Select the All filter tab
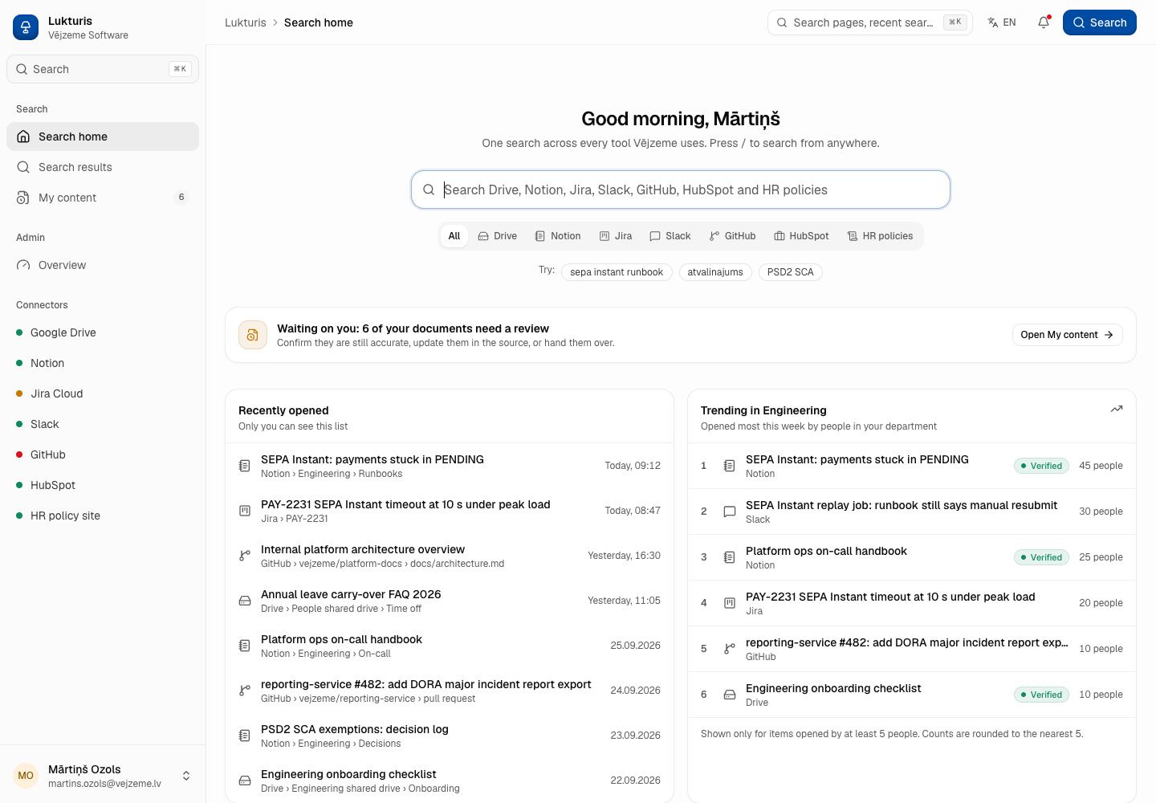This screenshot has width=1156, height=803. coord(454,236)
